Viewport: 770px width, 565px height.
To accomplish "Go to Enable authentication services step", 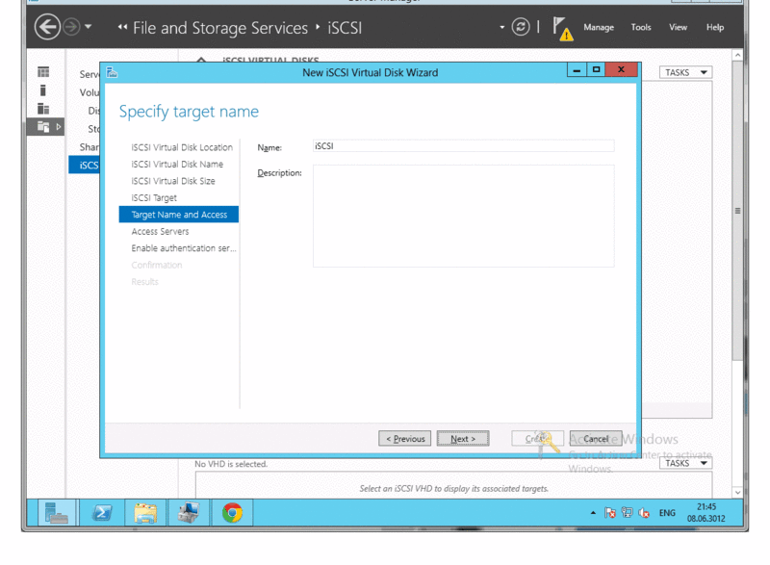I will tap(183, 248).
